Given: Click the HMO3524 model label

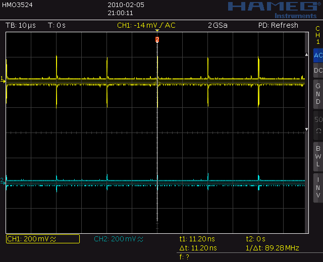Looking at the screenshot, I should pos(17,5).
